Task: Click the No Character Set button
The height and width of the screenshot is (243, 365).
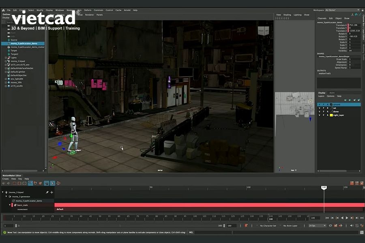Action: (268, 226)
